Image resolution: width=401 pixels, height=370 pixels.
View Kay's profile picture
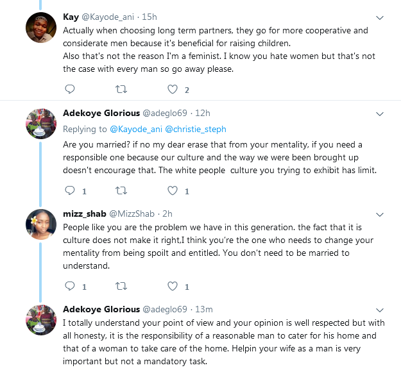tap(41, 28)
